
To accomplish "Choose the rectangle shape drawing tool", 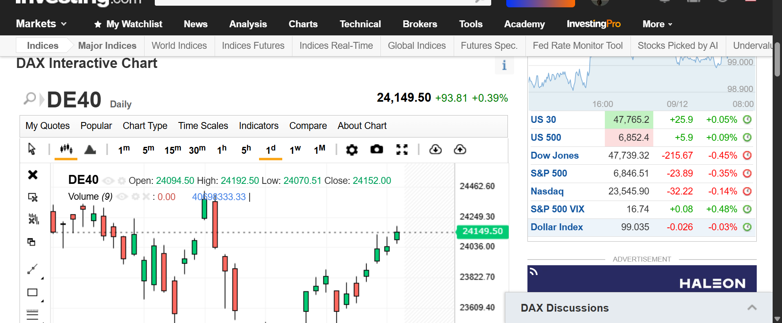I will point(32,292).
